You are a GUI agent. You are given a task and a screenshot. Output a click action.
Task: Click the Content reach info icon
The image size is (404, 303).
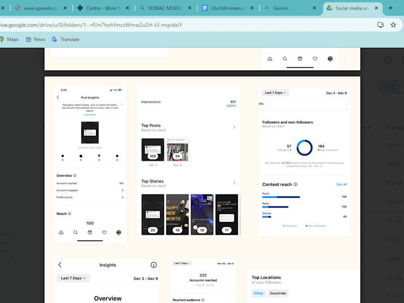295,184
